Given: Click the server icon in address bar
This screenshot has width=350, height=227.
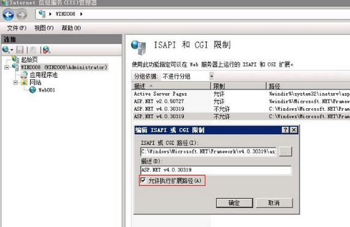Looking at the screenshot, I should [x=42, y=14].
